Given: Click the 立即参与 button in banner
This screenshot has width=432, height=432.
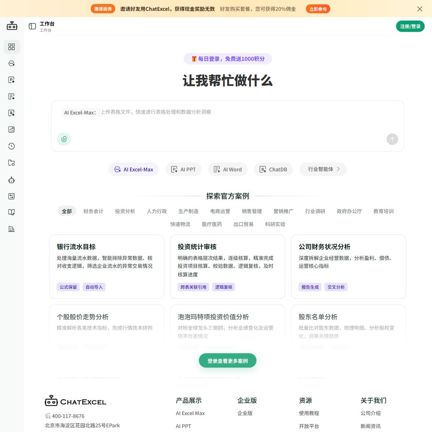Looking at the screenshot, I should [318, 9].
